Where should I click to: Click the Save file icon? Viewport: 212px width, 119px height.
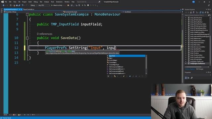click(17, 5)
